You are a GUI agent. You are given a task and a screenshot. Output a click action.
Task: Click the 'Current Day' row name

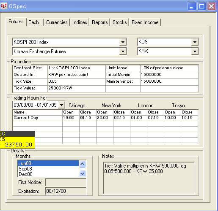38,118
